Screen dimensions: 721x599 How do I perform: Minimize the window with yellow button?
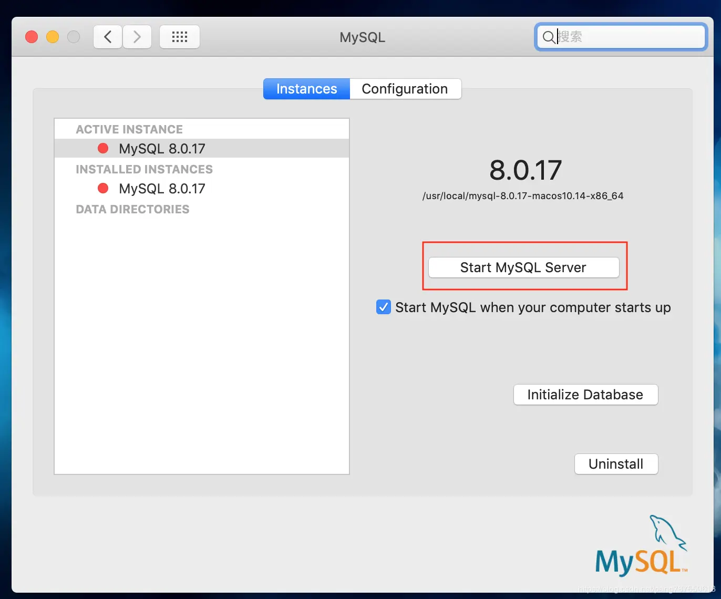pos(53,37)
